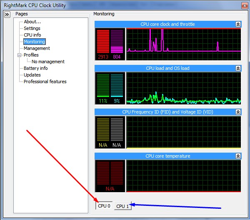The height and width of the screenshot is (220, 250).
Task: Navigate to the Updates page
Action: click(x=32, y=75)
